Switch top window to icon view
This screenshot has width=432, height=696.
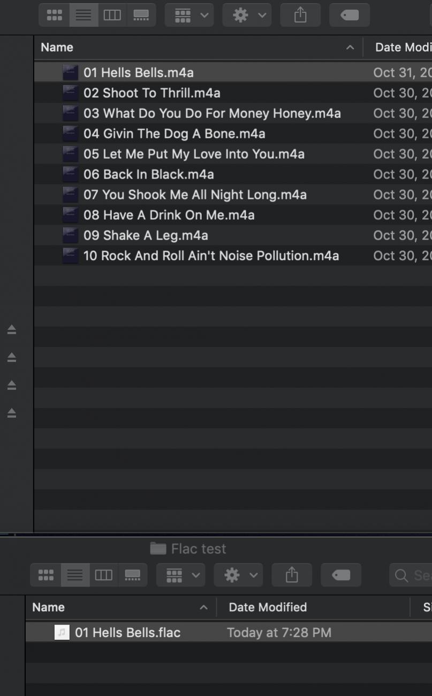[x=54, y=15]
